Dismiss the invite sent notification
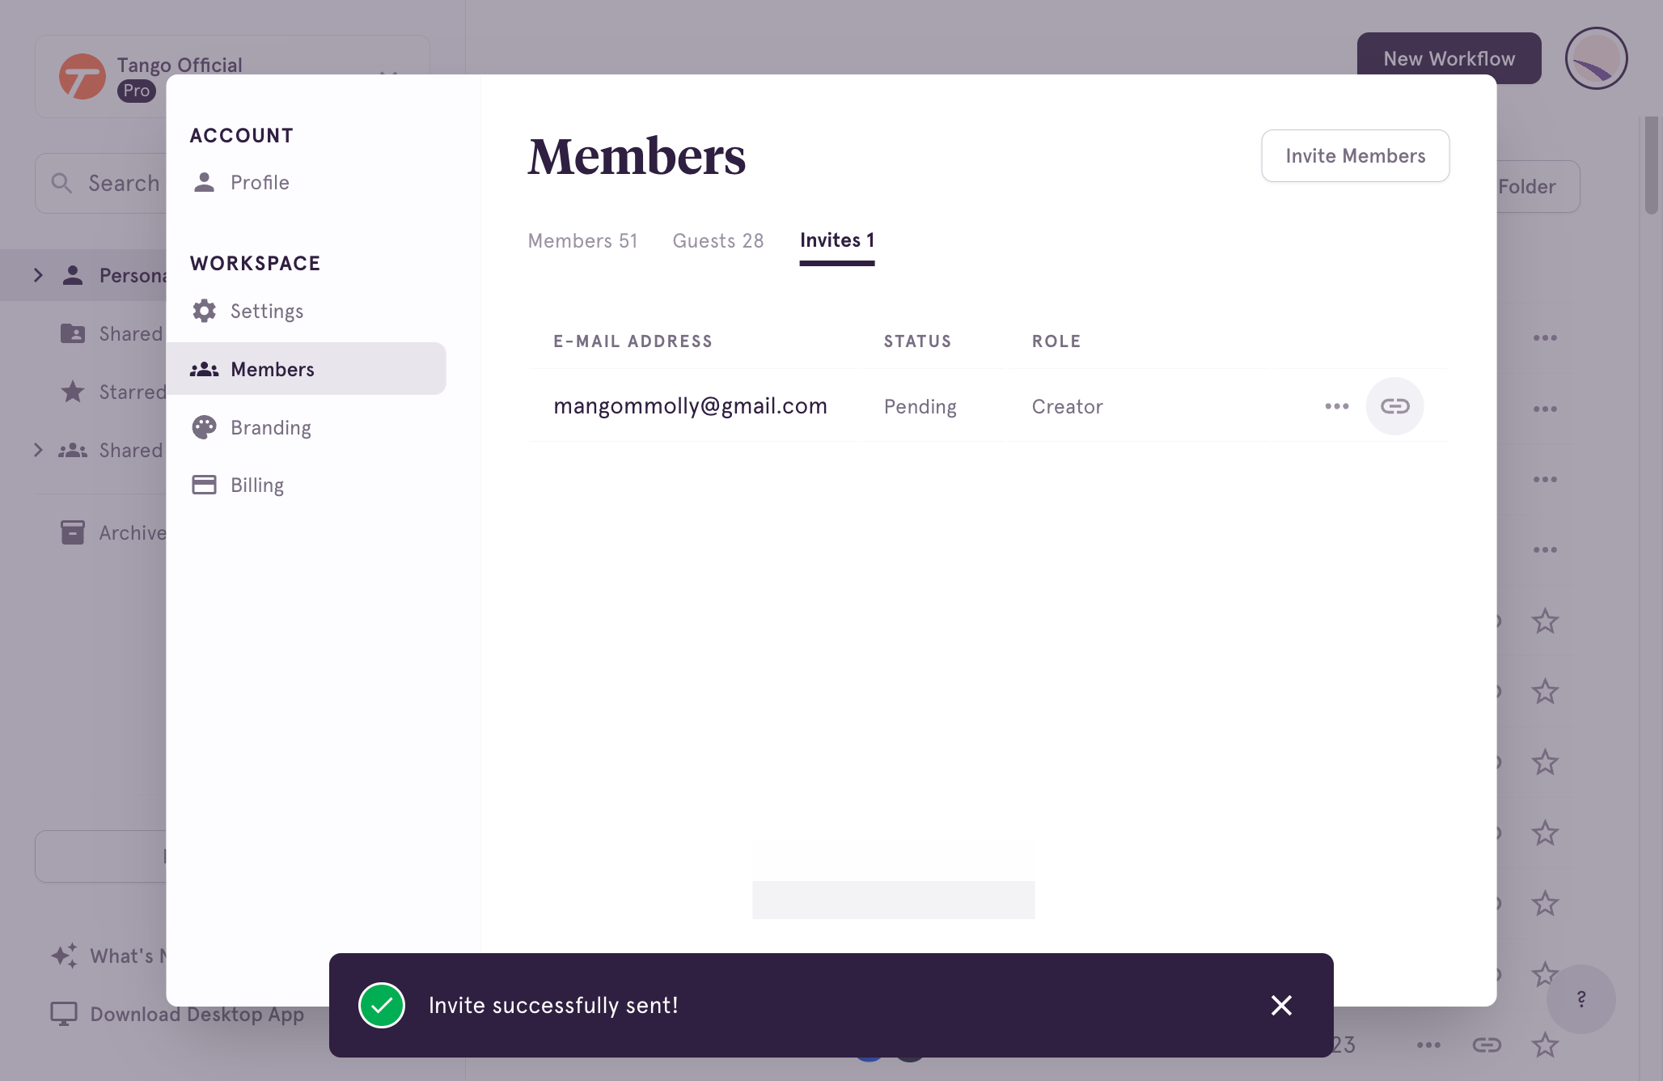Screen dimensions: 1663x1081 [x=1281, y=1005]
